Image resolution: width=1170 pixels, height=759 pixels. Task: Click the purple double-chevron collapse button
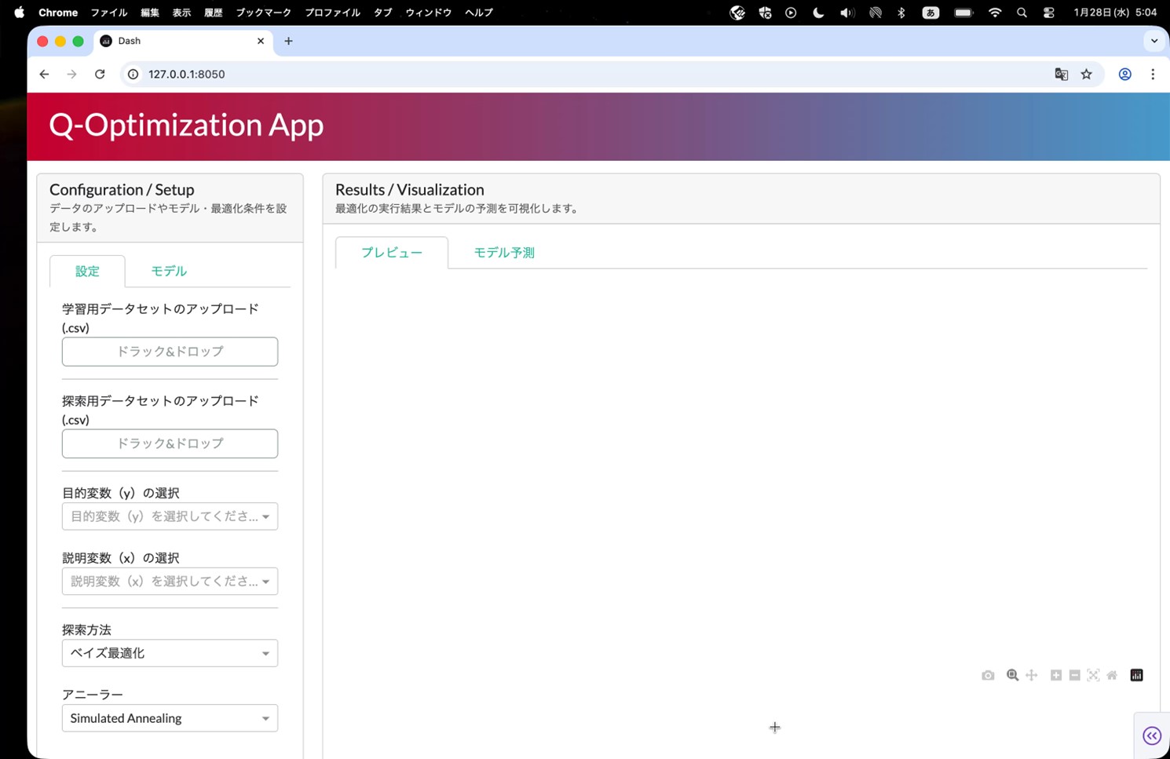(x=1151, y=735)
